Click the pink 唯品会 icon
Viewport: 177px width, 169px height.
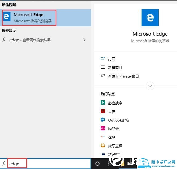coord(103,128)
